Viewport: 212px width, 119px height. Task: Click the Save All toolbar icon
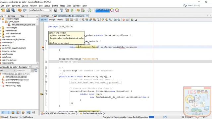coord(13,10)
